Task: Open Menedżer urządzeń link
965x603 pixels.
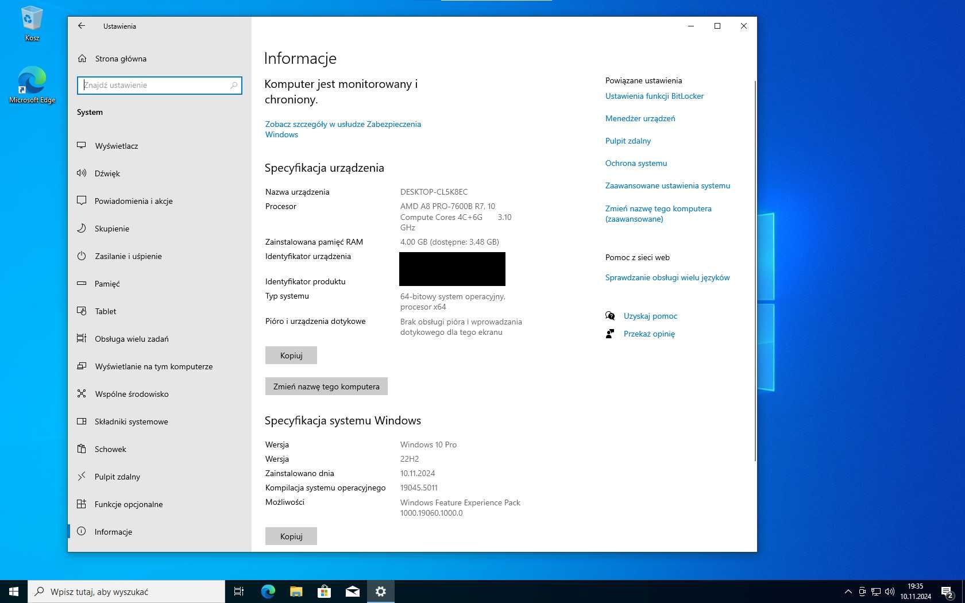Action: coord(640,118)
